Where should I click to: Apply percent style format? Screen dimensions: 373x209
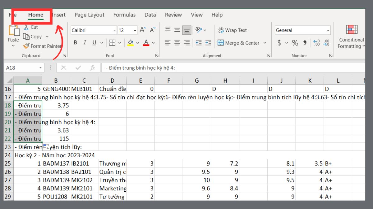295,43
